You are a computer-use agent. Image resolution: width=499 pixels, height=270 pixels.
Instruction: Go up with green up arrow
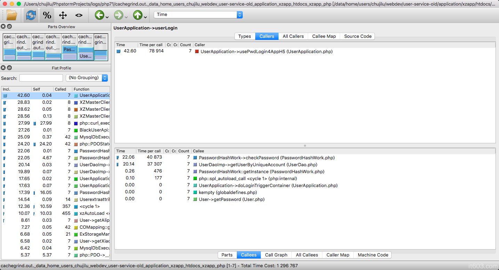[x=137, y=15]
